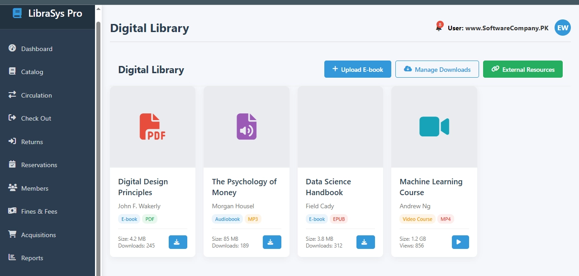The width and height of the screenshot is (579, 276).
Task: Open External Resources
Action: point(522,69)
